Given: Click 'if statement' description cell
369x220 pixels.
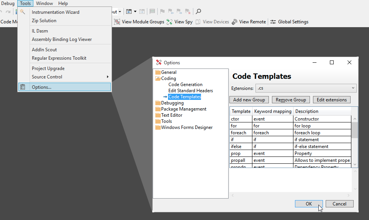Looking at the screenshot, I should 322,140.
